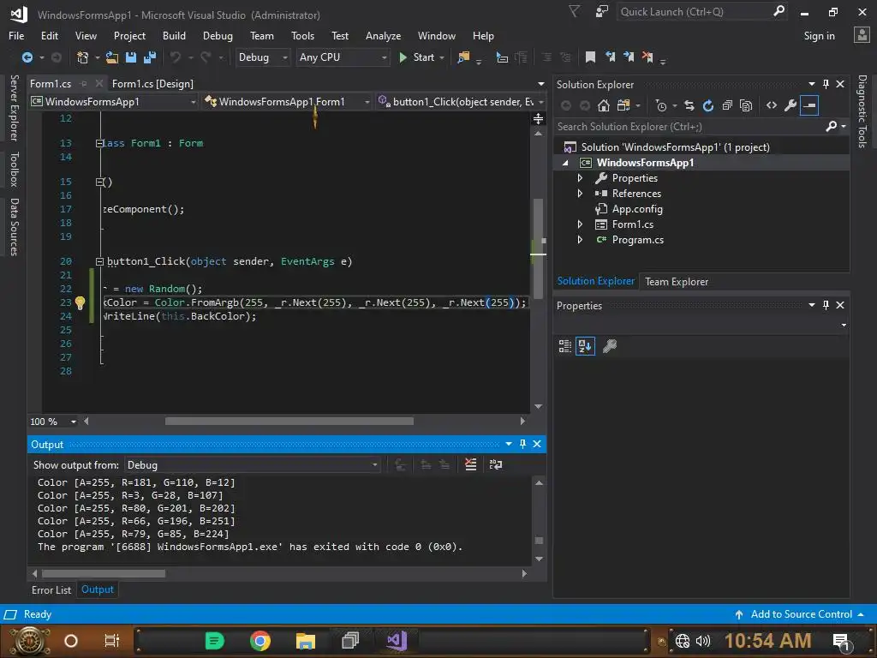The image size is (877, 658).
Task: Open the Debug configuration dropdown
Action: (x=262, y=57)
